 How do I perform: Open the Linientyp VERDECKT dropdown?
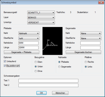click(x=41, y=23)
